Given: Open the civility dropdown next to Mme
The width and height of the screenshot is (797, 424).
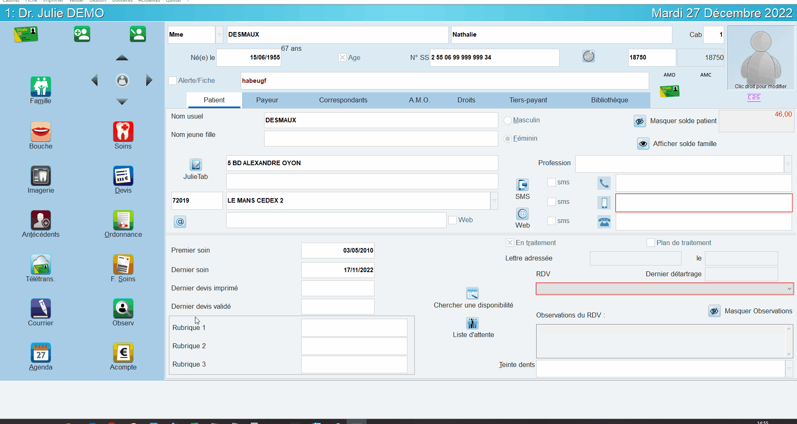Looking at the screenshot, I should click(219, 35).
